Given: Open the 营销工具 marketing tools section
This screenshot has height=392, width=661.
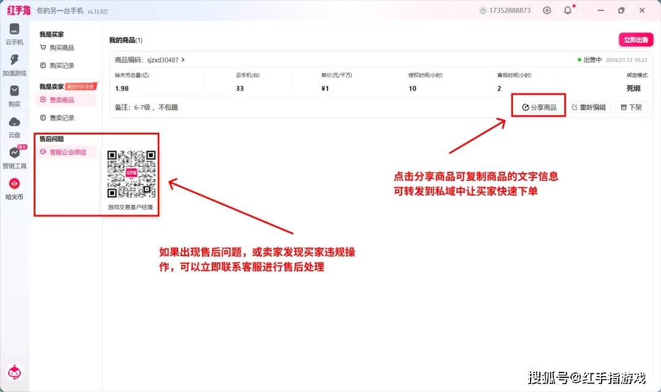Looking at the screenshot, I should [x=14, y=158].
